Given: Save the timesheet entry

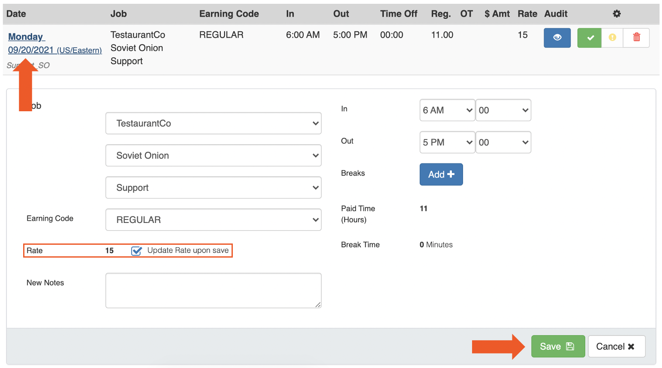Looking at the screenshot, I should click(558, 346).
